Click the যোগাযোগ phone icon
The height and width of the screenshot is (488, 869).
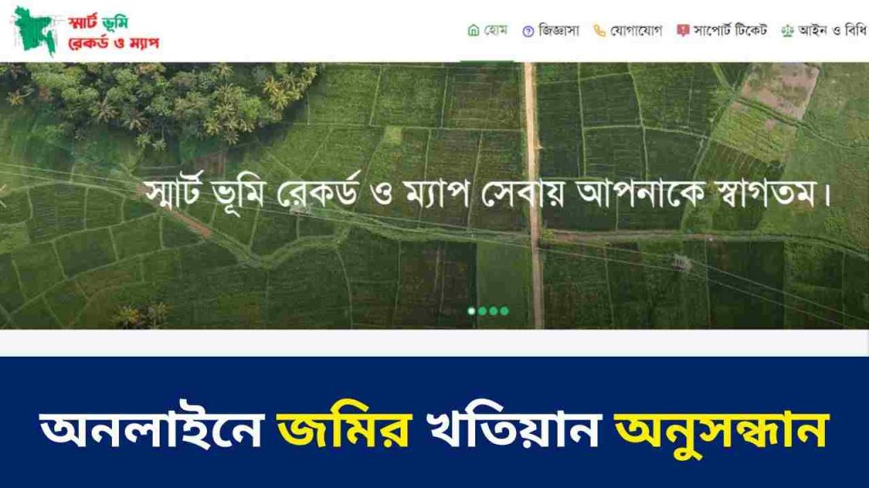coord(599,31)
